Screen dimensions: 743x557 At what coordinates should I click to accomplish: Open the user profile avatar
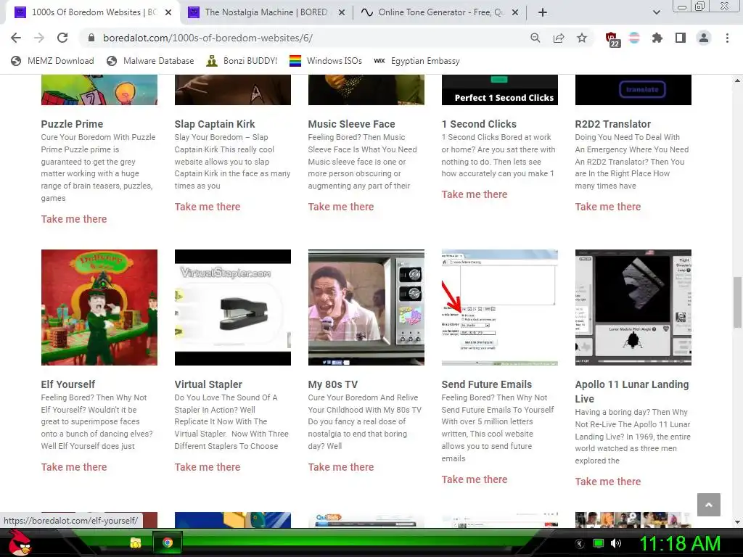pos(704,38)
